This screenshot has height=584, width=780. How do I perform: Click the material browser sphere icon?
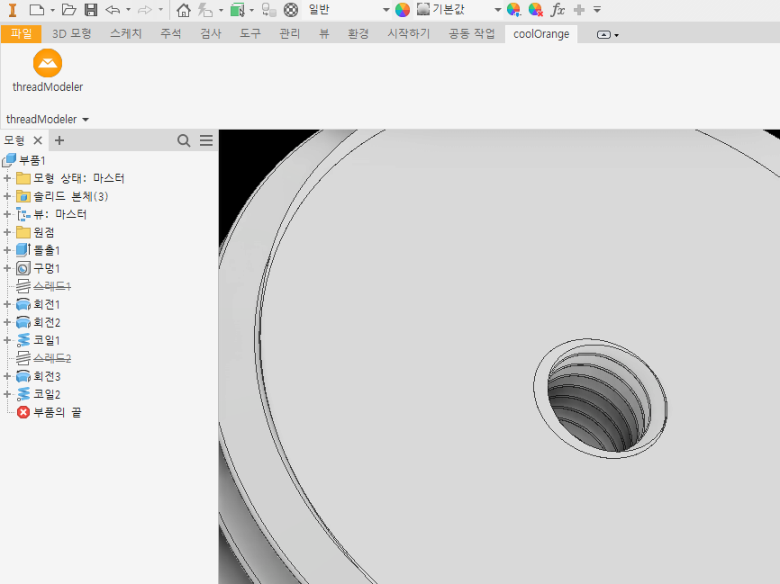tap(291, 9)
